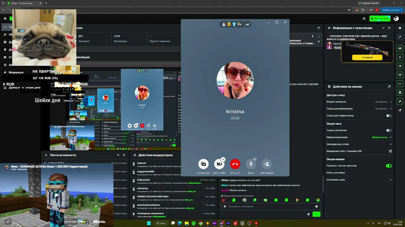This screenshot has height=227, width=405.
Task: Filter the activity feed
Action: point(118,155)
